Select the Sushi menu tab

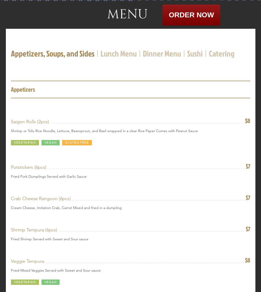point(195,54)
